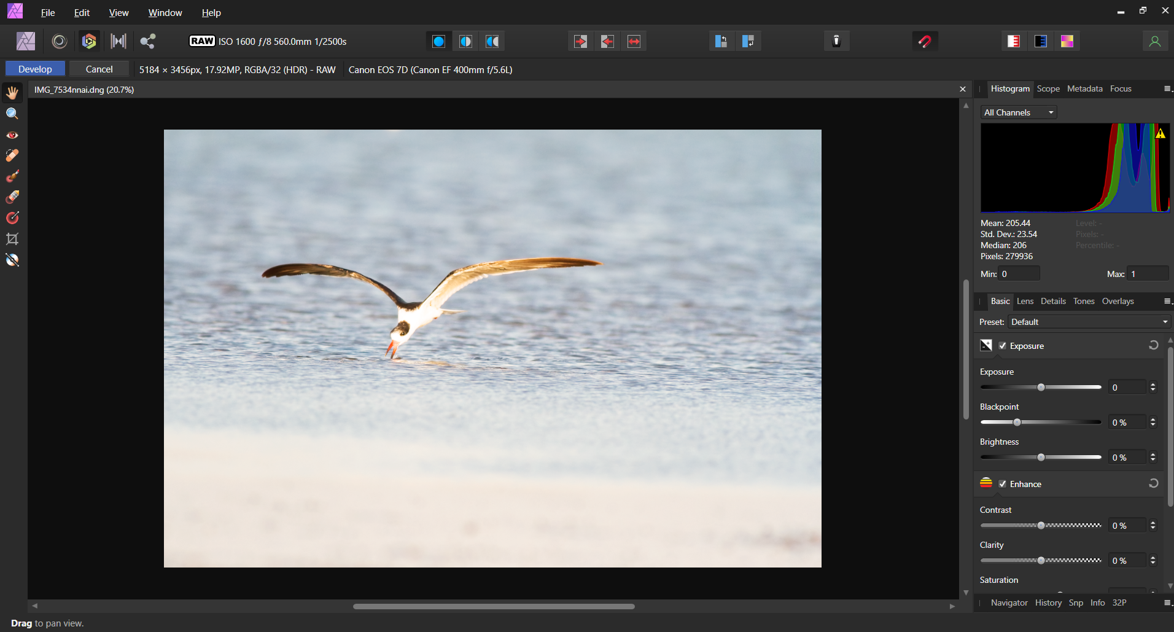The width and height of the screenshot is (1174, 632).
Task: Open the All Channels histogram dropdown
Action: tap(1018, 112)
